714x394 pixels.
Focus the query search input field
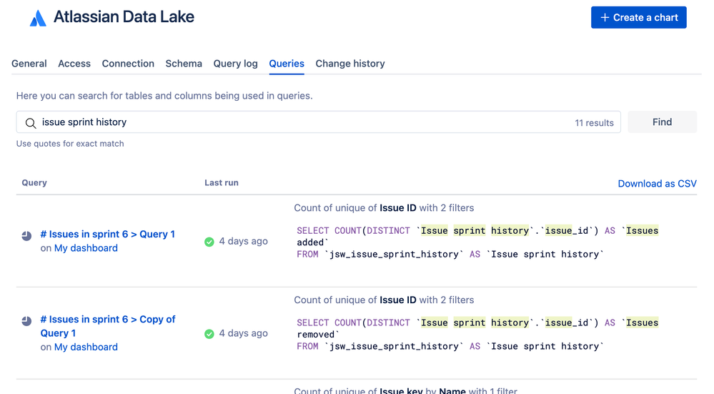click(318, 122)
